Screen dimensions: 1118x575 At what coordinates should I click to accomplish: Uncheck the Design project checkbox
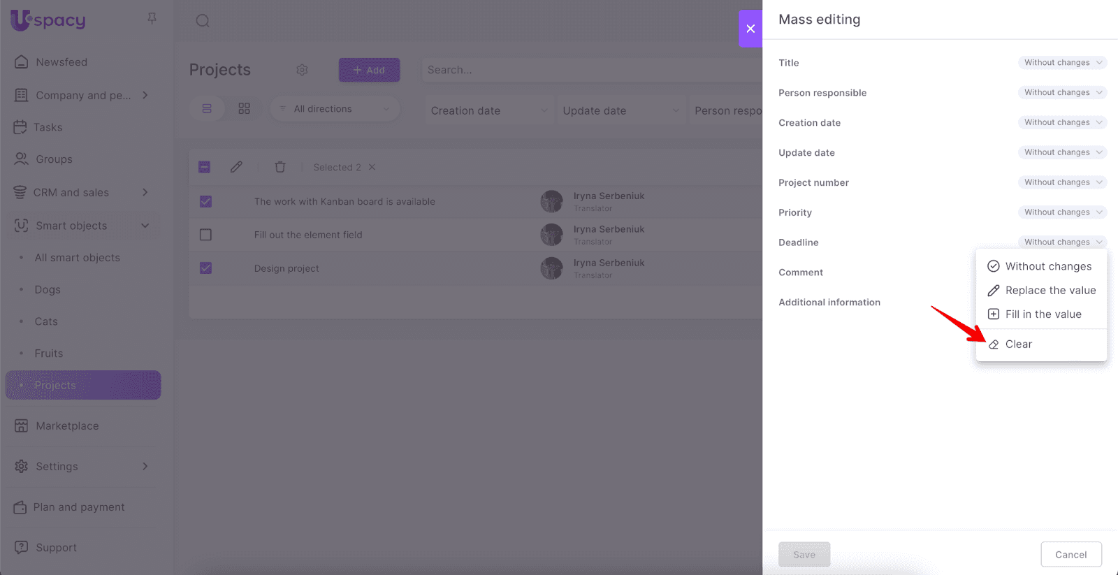coord(205,268)
